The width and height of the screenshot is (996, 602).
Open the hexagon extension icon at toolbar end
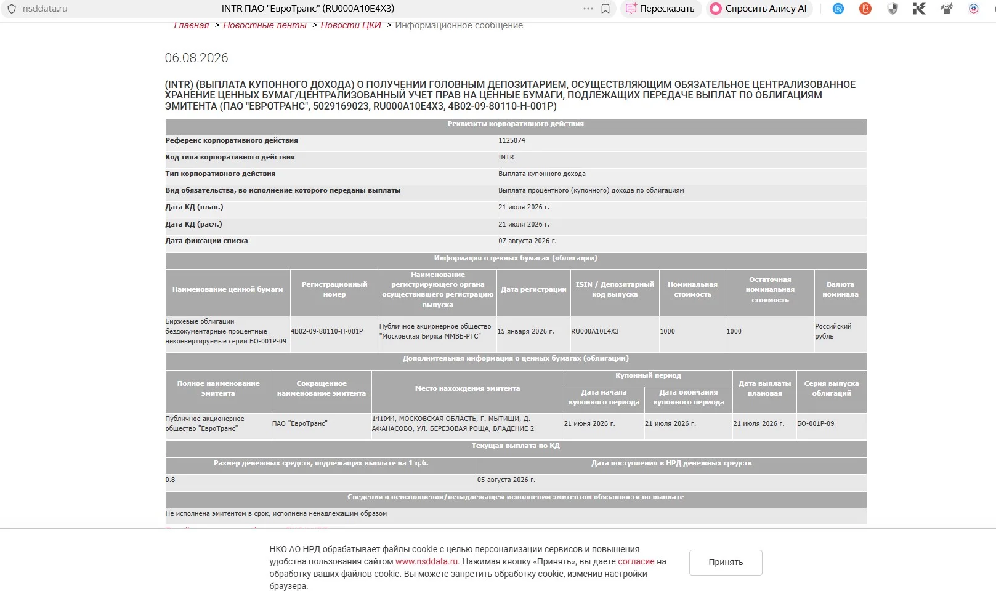tap(974, 9)
